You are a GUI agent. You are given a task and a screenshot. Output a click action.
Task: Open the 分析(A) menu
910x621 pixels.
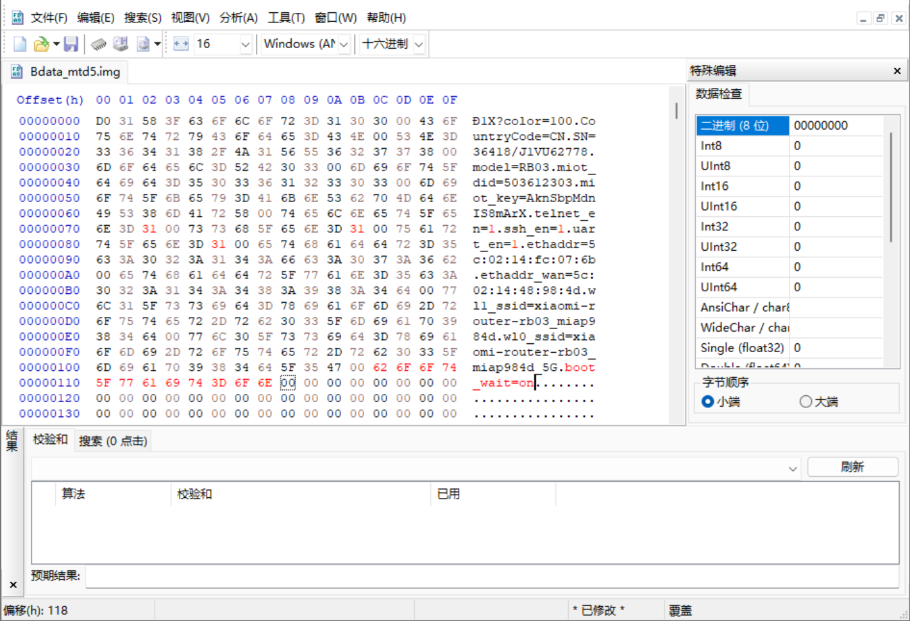click(x=239, y=18)
